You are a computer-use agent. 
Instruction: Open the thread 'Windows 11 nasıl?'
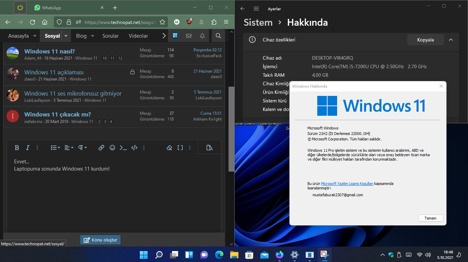point(50,51)
